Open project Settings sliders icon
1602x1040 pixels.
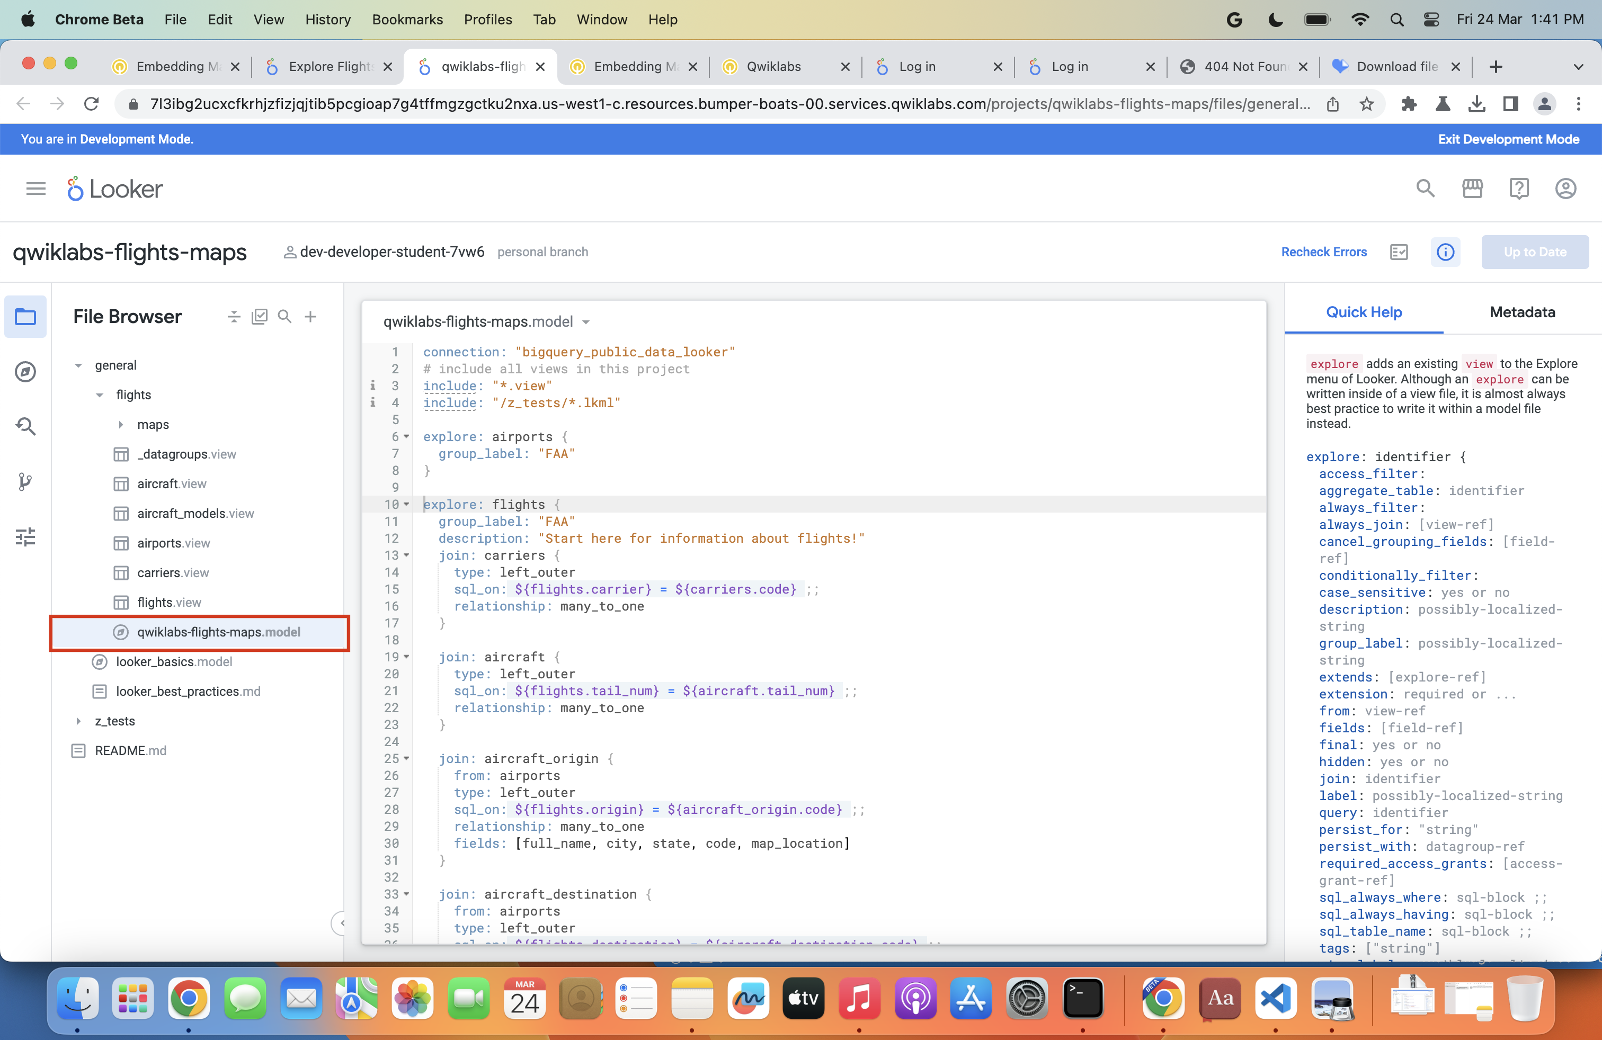click(25, 537)
